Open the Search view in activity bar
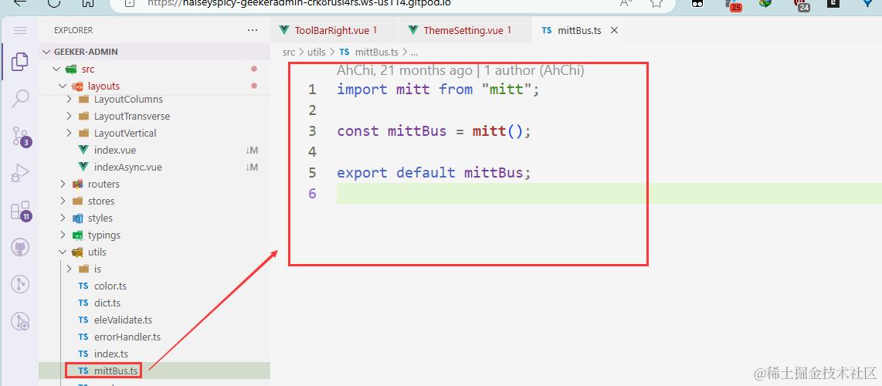 tap(19, 98)
